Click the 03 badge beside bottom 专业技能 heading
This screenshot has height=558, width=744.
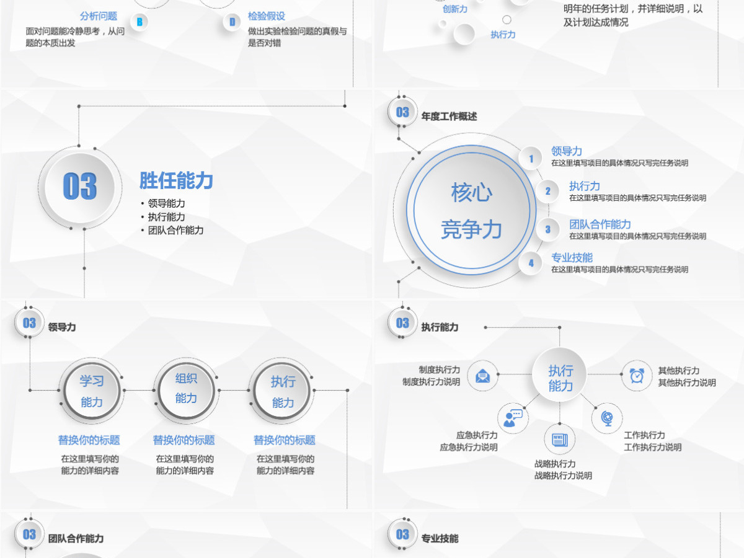(x=402, y=534)
